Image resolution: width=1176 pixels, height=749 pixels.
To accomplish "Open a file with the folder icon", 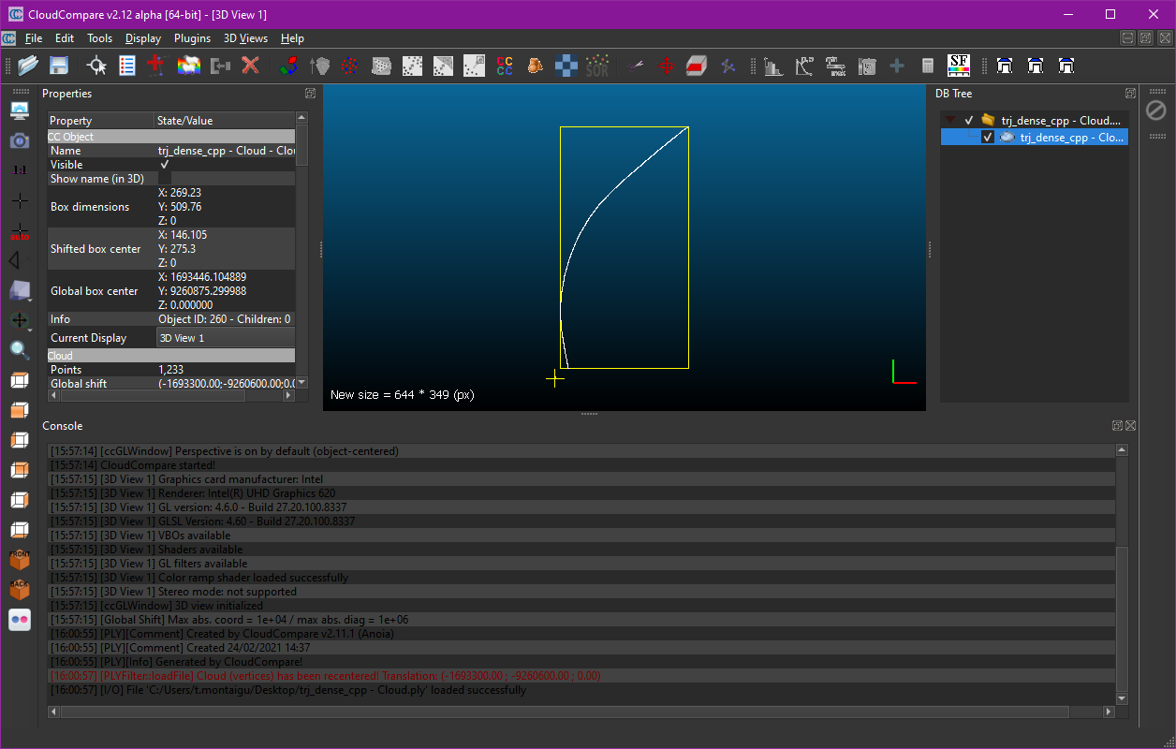I will (x=28, y=66).
